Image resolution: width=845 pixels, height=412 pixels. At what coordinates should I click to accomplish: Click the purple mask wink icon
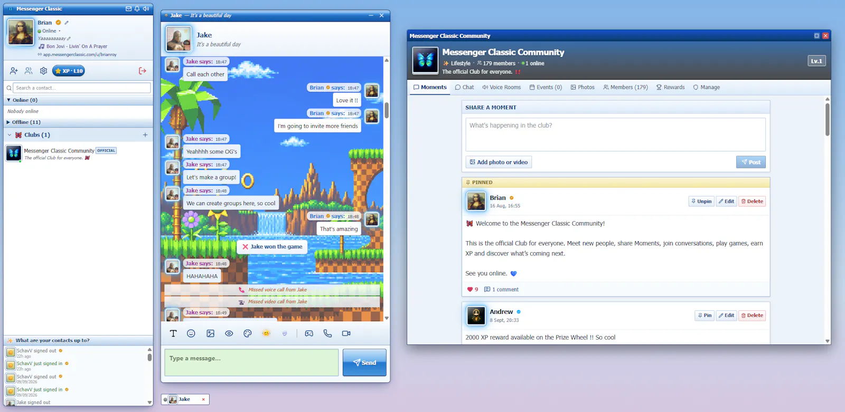pos(285,333)
